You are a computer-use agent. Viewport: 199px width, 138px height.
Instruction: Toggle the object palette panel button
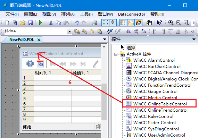123,23
